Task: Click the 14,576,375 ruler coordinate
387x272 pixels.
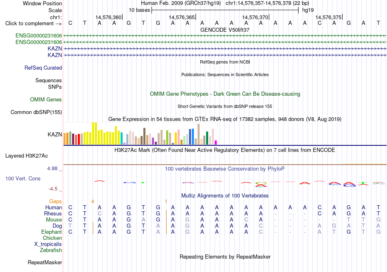Action: [x=328, y=17]
